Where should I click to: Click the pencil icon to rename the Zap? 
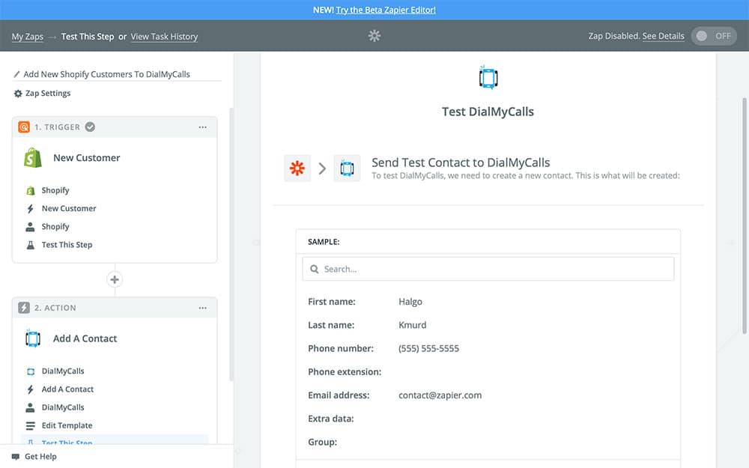[x=17, y=75]
